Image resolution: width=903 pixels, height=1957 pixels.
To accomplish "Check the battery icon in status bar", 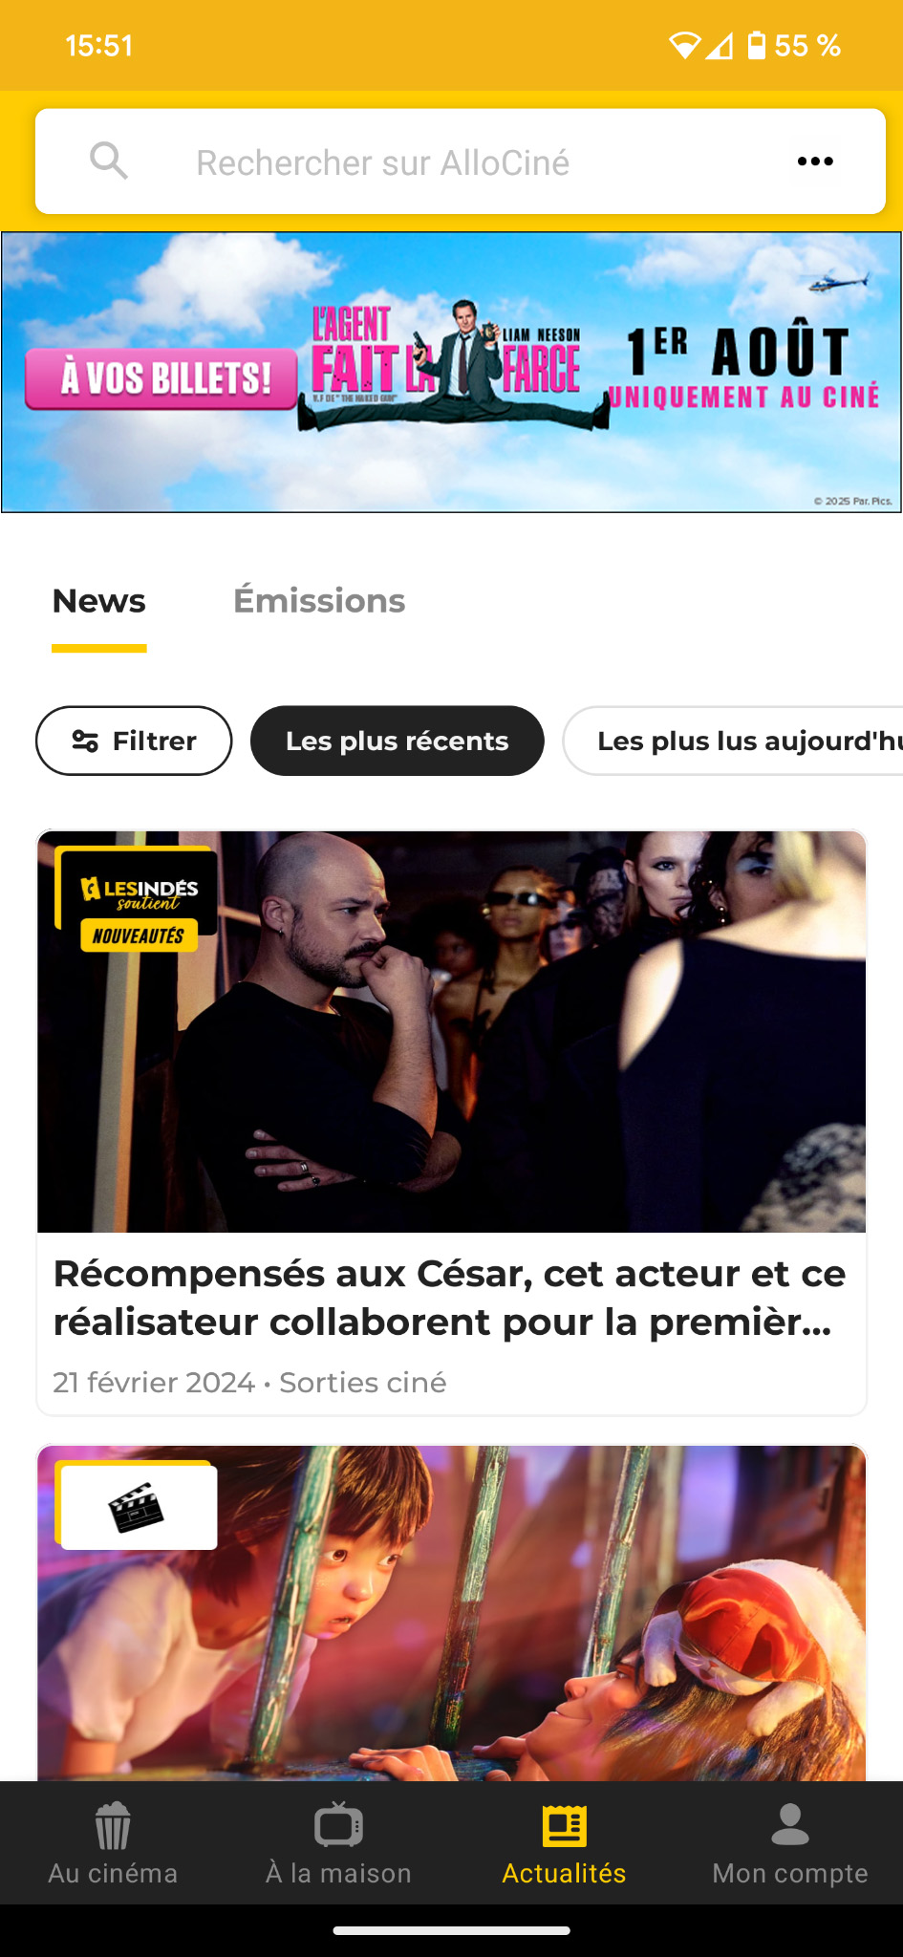I will click(x=757, y=45).
